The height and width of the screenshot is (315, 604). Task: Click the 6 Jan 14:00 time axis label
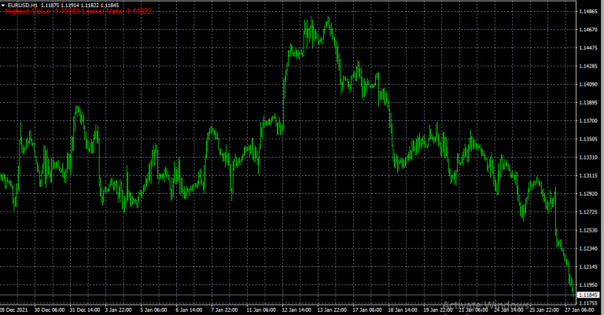tap(189, 310)
